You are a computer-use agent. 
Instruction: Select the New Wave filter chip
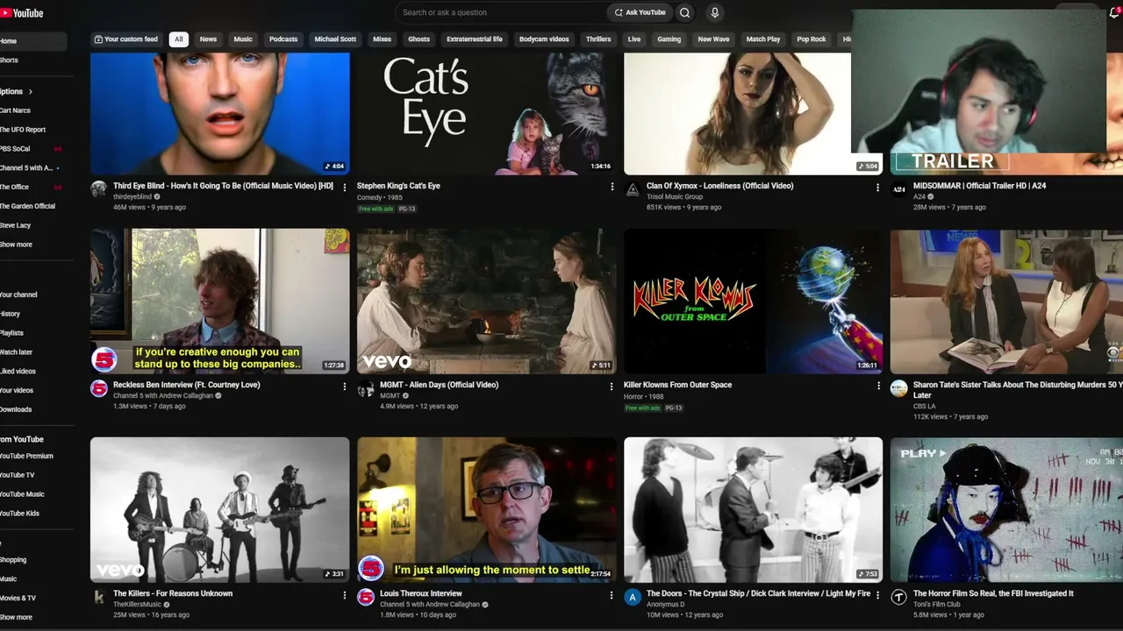(713, 39)
